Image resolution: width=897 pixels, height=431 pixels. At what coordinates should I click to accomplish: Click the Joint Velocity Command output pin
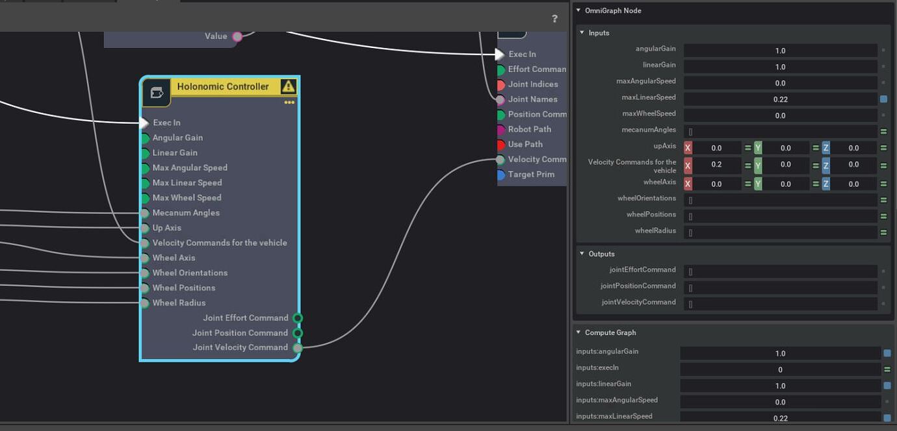coord(298,347)
